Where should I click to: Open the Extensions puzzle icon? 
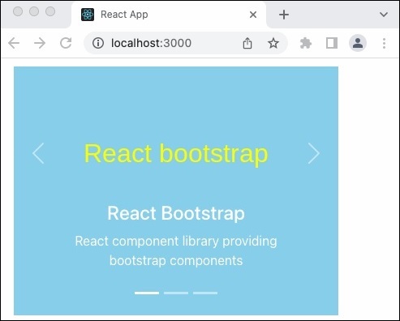pos(306,43)
